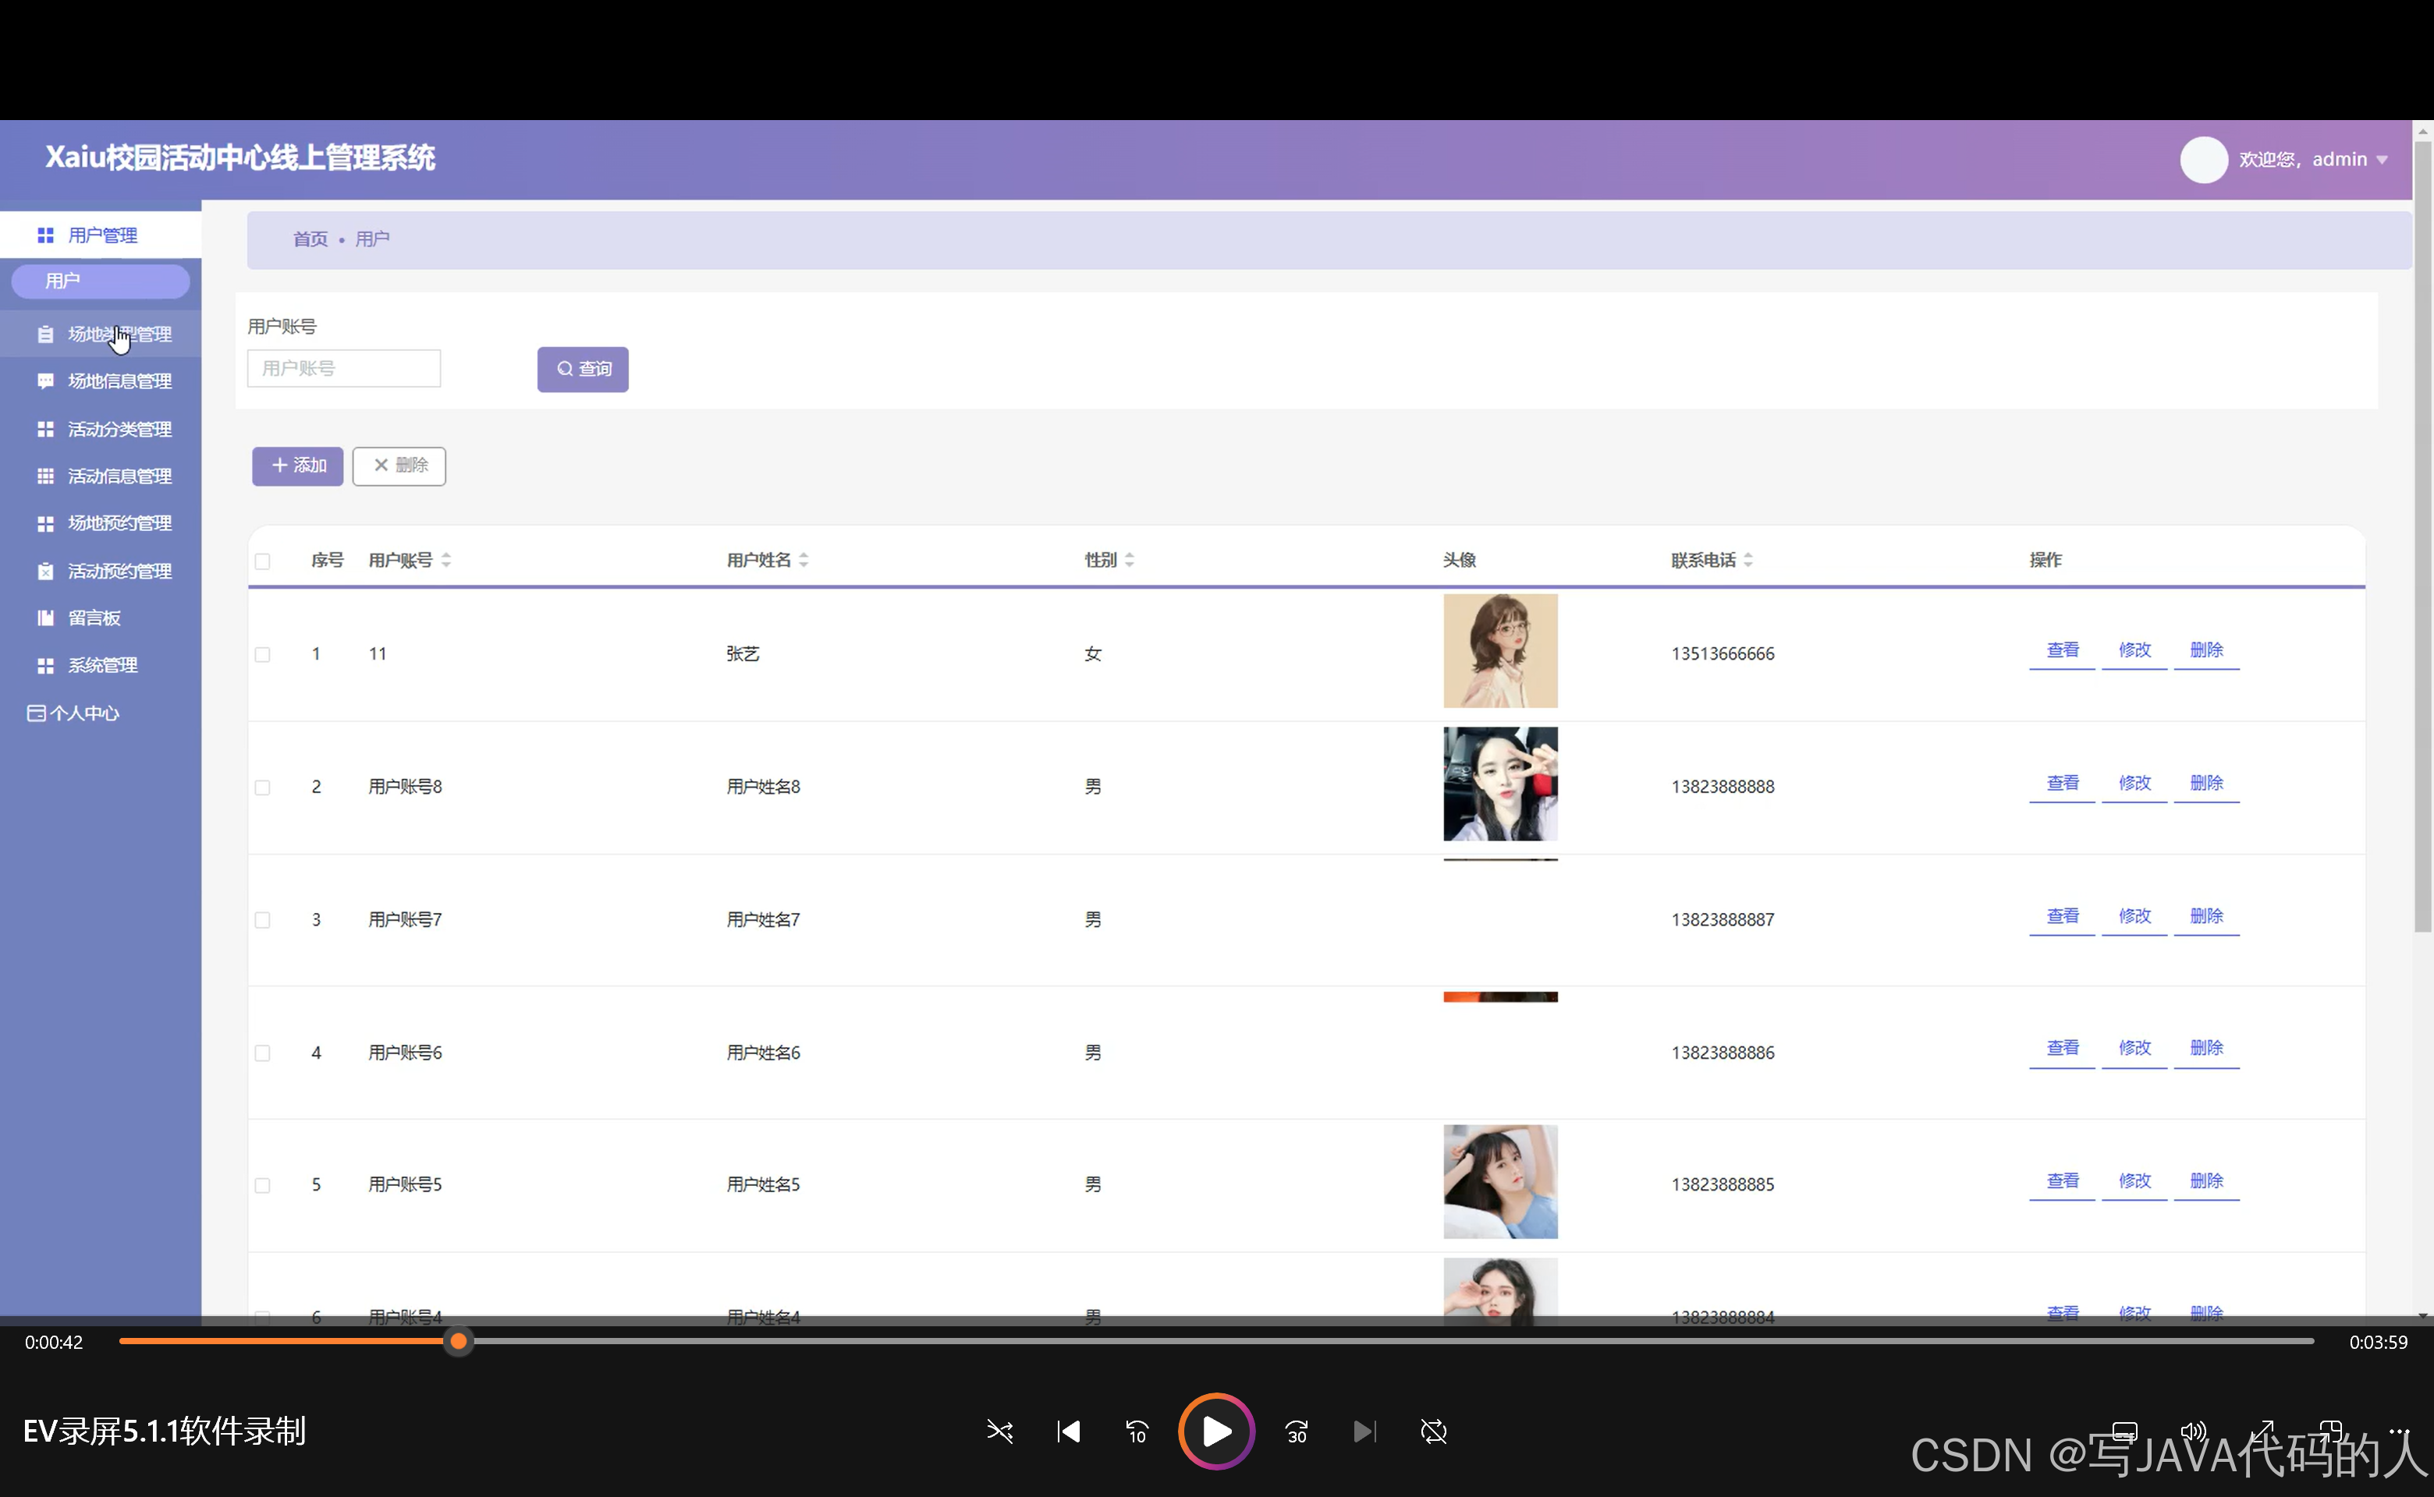The image size is (2434, 1497).
Task: Toggle subtitles in the video player
Action: 2124,1432
